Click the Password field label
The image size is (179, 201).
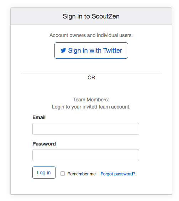44,144
